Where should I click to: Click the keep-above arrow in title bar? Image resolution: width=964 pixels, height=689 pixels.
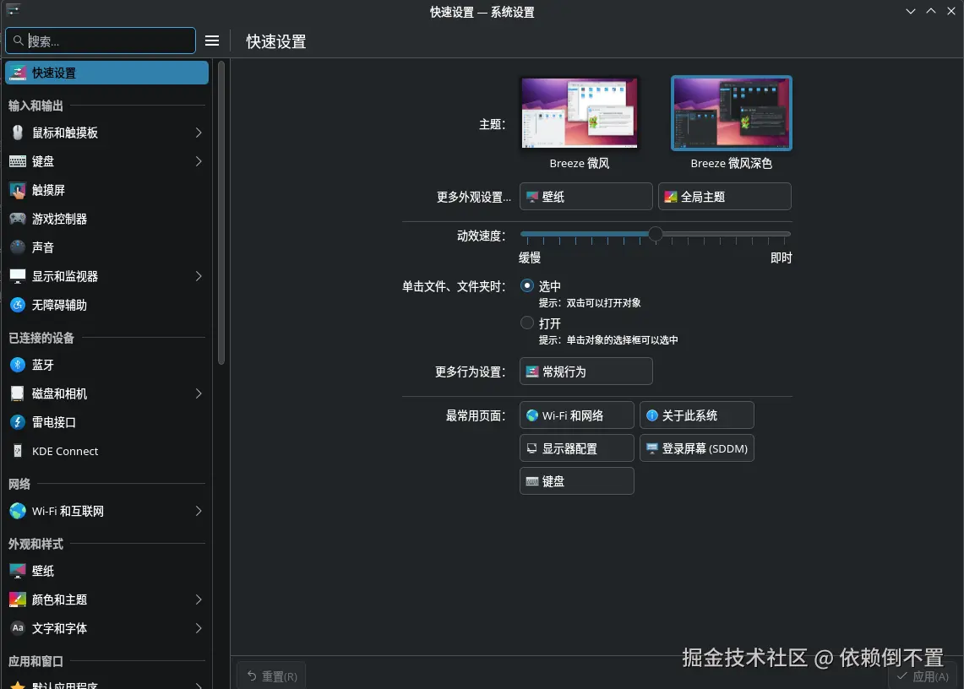click(x=931, y=11)
